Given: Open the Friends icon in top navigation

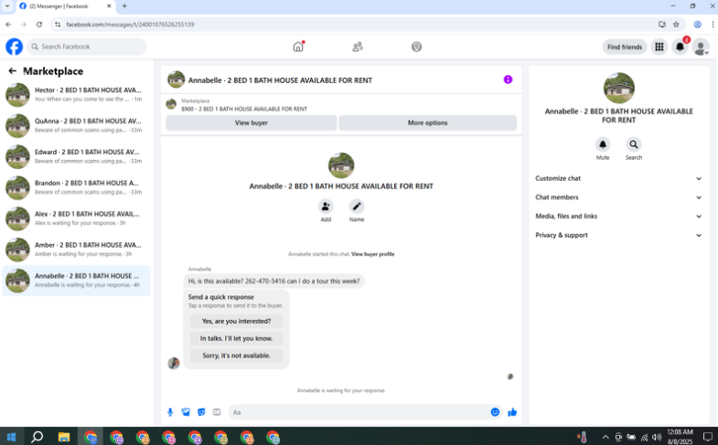Looking at the screenshot, I should [x=357, y=47].
